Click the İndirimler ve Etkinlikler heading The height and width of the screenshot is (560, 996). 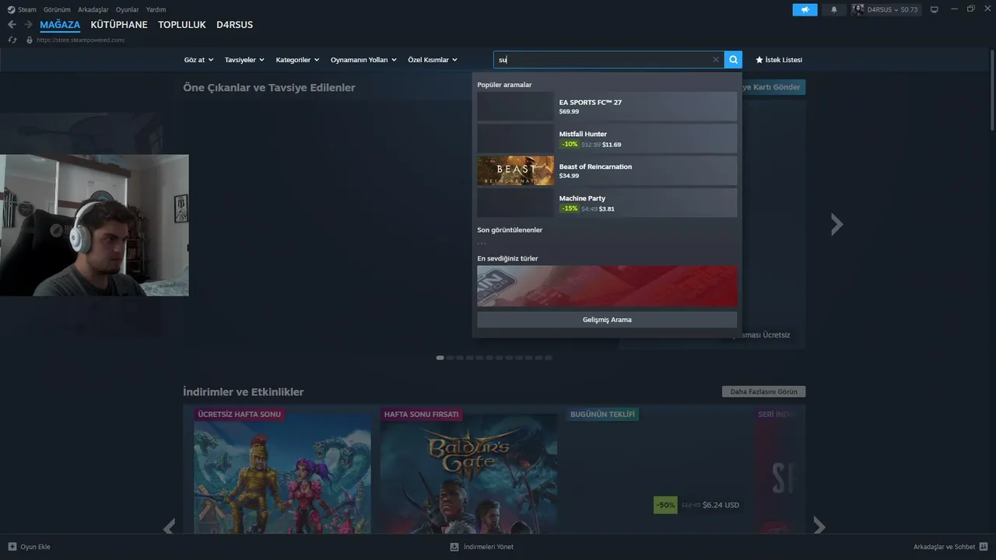[244, 392]
